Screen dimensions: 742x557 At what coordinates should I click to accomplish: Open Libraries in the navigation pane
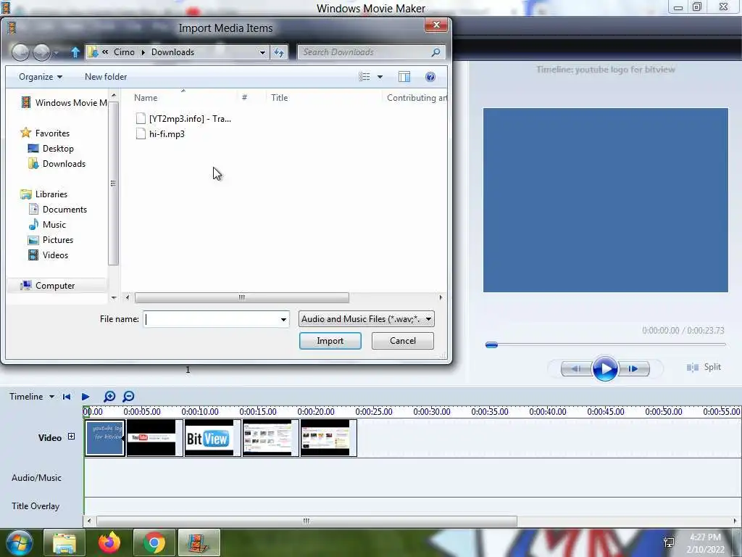[x=44, y=194]
